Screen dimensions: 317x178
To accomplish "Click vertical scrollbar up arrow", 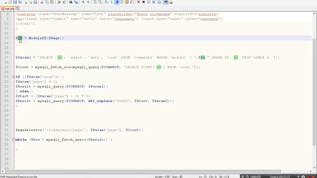I will pos(314,13).
